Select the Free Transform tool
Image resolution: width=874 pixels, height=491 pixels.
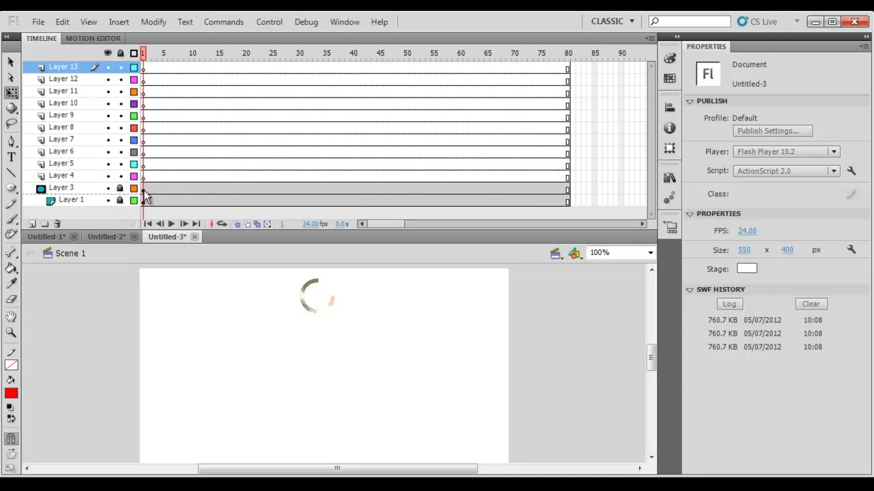(11, 93)
